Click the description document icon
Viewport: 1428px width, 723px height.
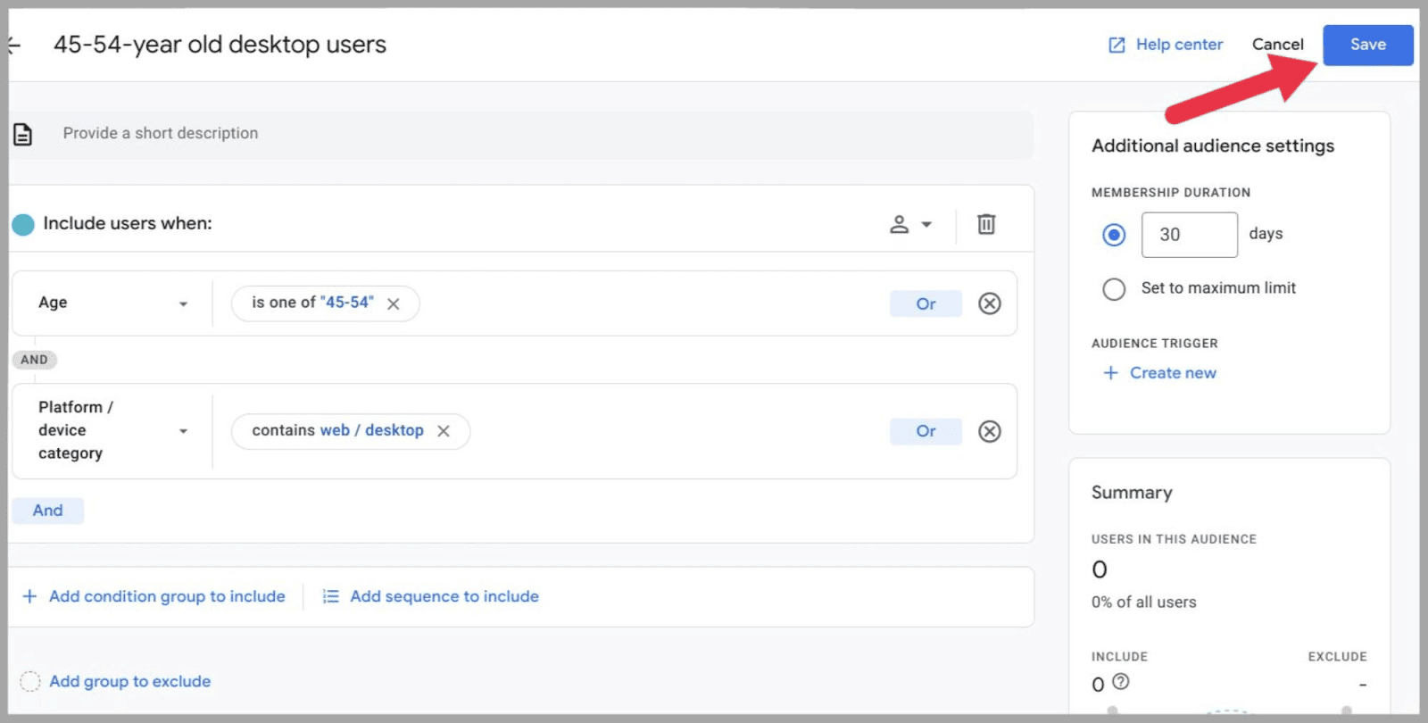pyautogui.click(x=23, y=134)
